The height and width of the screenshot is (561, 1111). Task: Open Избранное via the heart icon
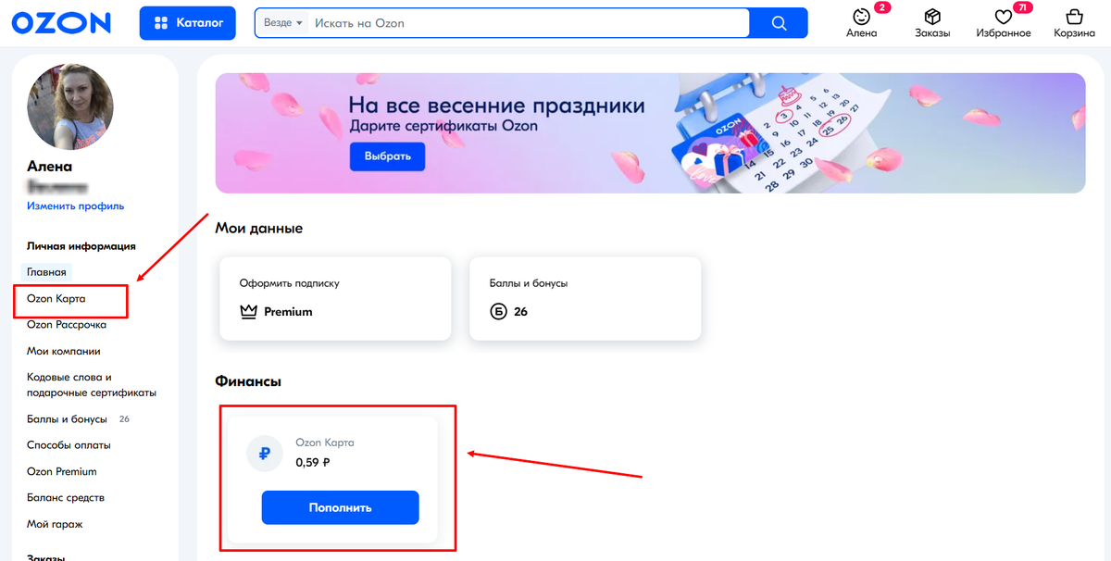pyautogui.click(x=1003, y=17)
